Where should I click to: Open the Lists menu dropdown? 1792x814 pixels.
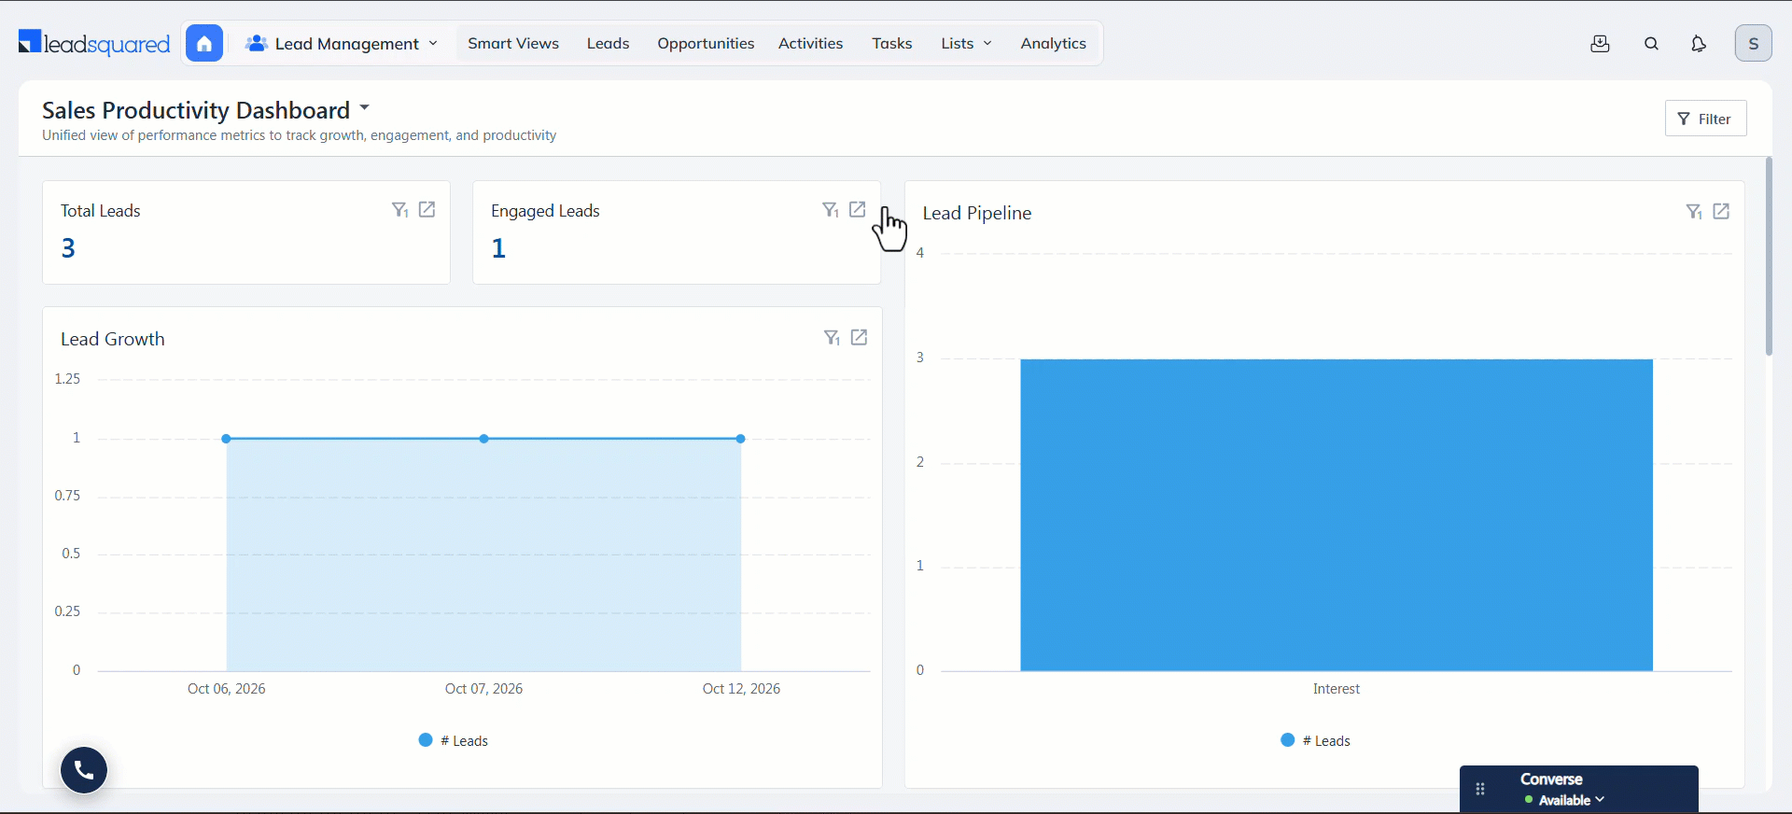(x=966, y=44)
